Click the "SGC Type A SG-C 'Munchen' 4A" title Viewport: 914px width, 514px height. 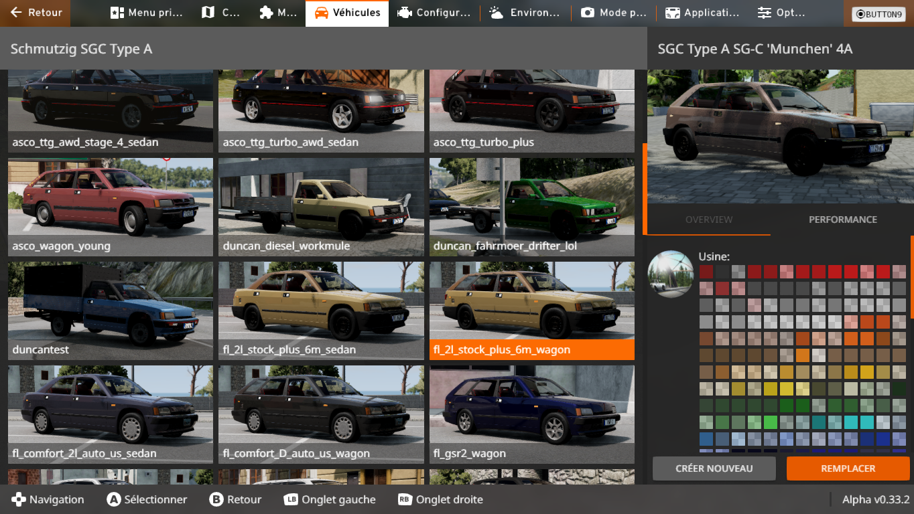755,49
